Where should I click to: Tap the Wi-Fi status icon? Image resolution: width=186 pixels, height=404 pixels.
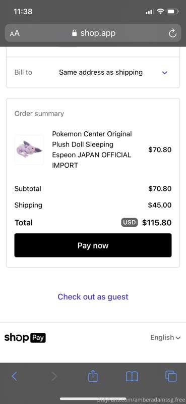[160, 12]
